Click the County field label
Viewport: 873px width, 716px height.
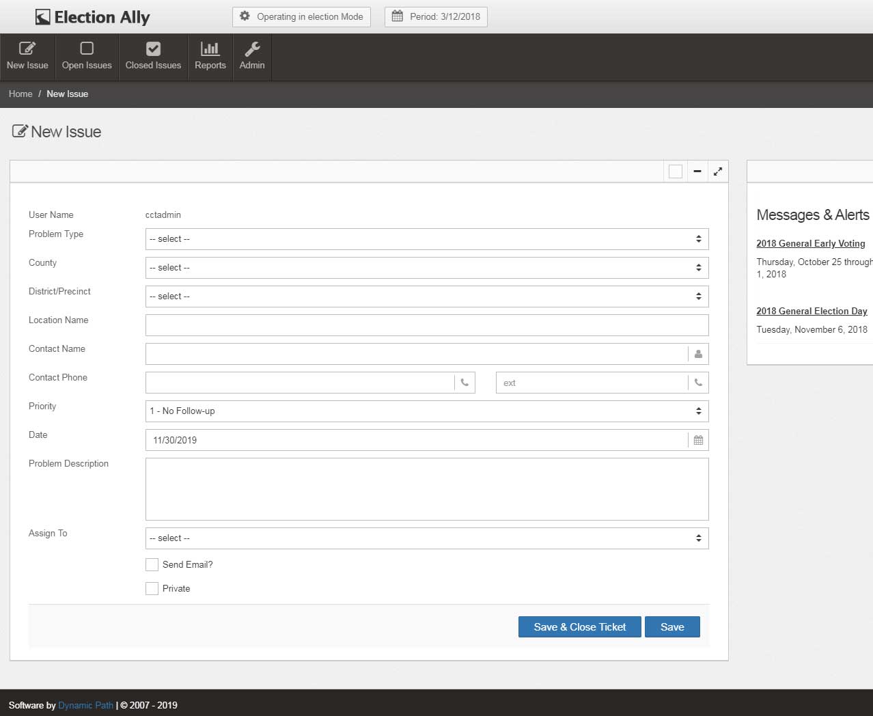(x=42, y=263)
